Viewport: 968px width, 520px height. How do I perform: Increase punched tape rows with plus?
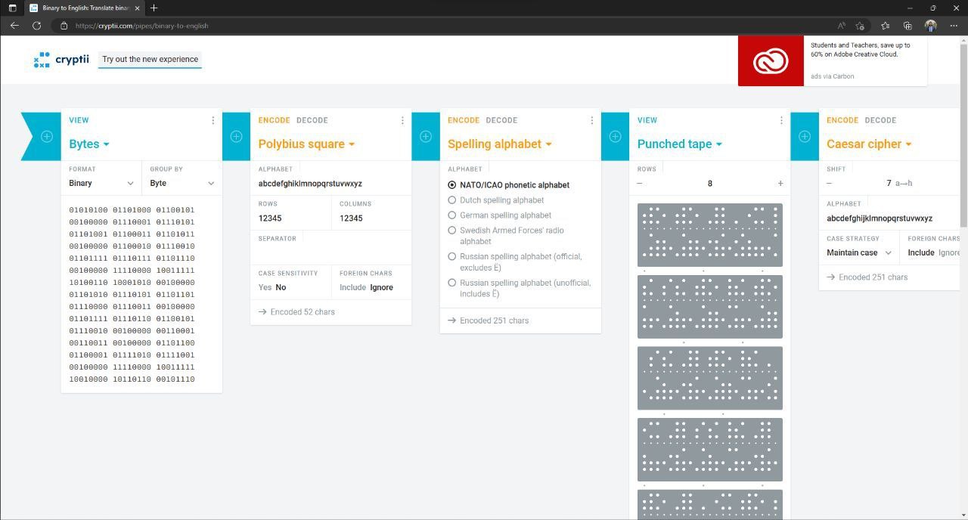coord(780,184)
